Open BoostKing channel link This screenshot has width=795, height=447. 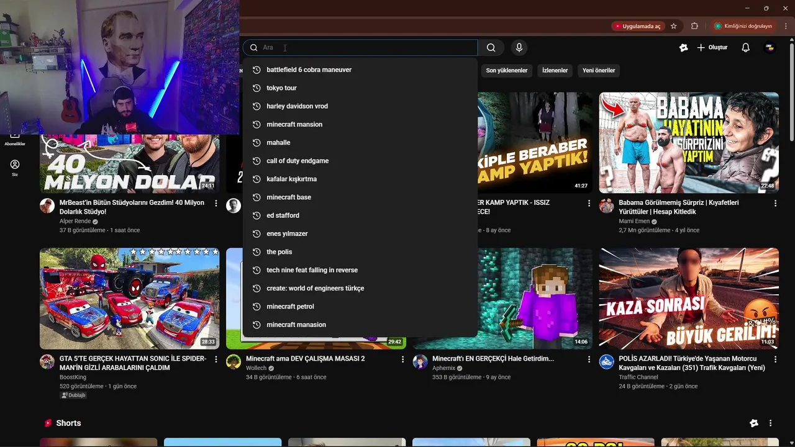[73, 377]
